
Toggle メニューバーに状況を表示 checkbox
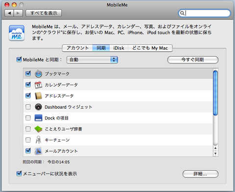[19, 173]
